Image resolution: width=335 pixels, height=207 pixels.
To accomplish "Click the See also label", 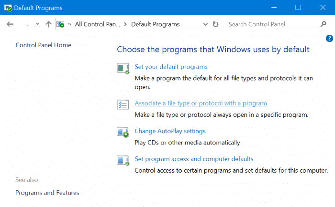I will [26, 180].
